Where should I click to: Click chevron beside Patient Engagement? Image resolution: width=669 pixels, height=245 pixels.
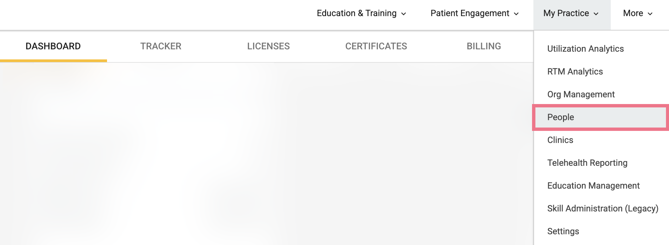[x=516, y=14]
